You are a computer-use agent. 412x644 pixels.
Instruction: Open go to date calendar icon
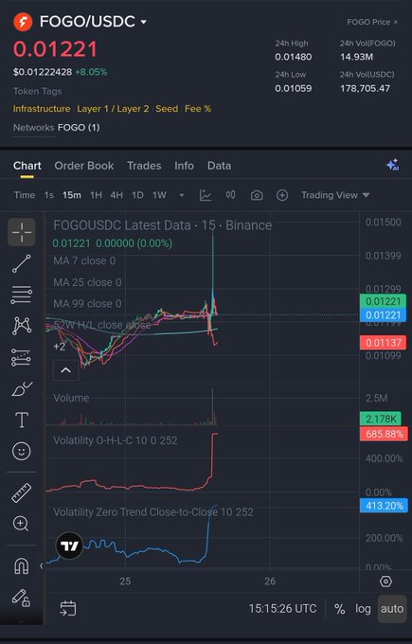pyautogui.click(x=68, y=608)
